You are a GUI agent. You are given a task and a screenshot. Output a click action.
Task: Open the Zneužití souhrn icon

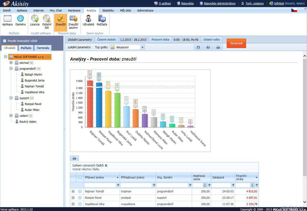click(x=73, y=22)
